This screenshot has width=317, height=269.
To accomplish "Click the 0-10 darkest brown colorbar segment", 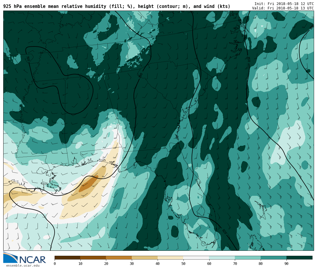I will (68, 258).
